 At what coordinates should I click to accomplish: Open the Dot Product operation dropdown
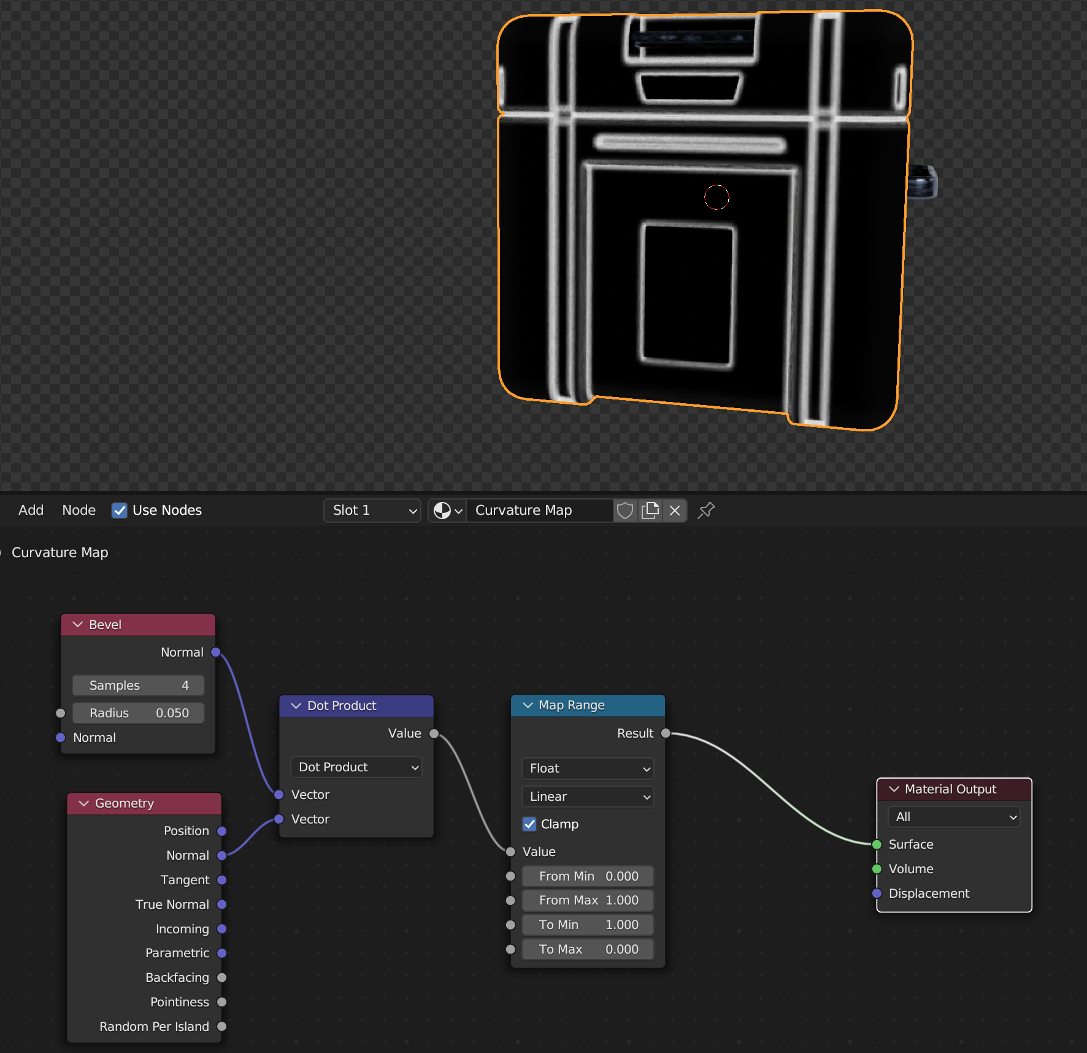click(356, 767)
